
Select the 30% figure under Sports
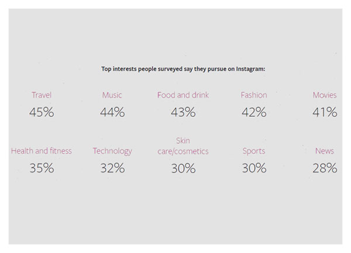coord(254,168)
